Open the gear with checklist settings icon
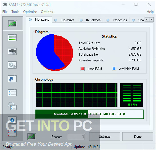Image resolution: width=156 pixels, height=150 pixels. click(12, 106)
